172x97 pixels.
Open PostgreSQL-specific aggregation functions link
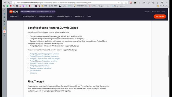[x=44, y=54]
